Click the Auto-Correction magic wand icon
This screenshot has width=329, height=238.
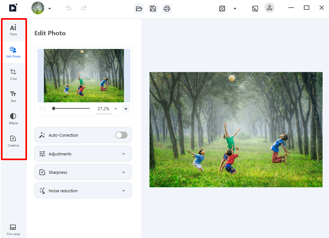(x=42, y=135)
